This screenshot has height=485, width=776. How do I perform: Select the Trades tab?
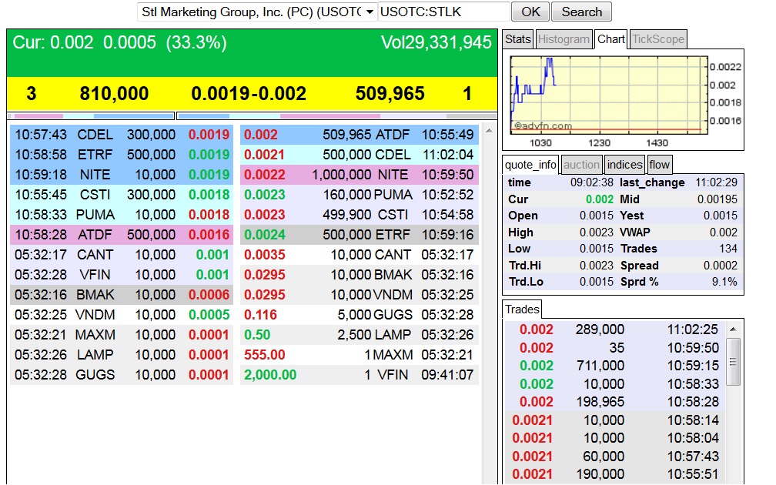coord(522,309)
